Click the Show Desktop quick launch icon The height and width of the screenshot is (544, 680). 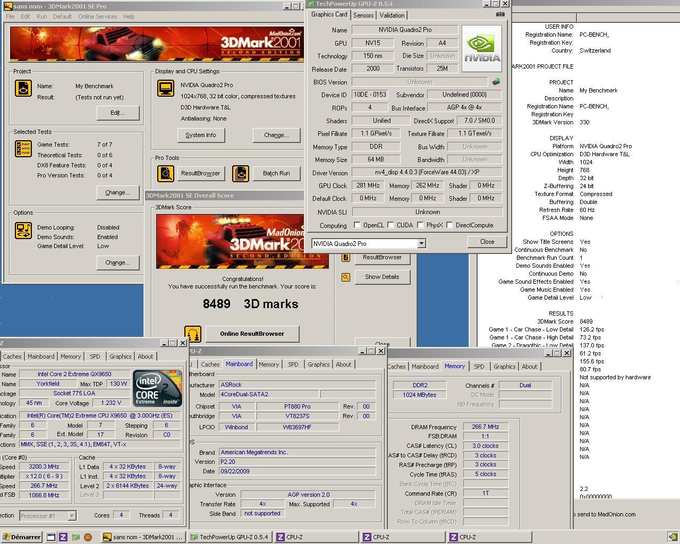click(x=51, y=537)
